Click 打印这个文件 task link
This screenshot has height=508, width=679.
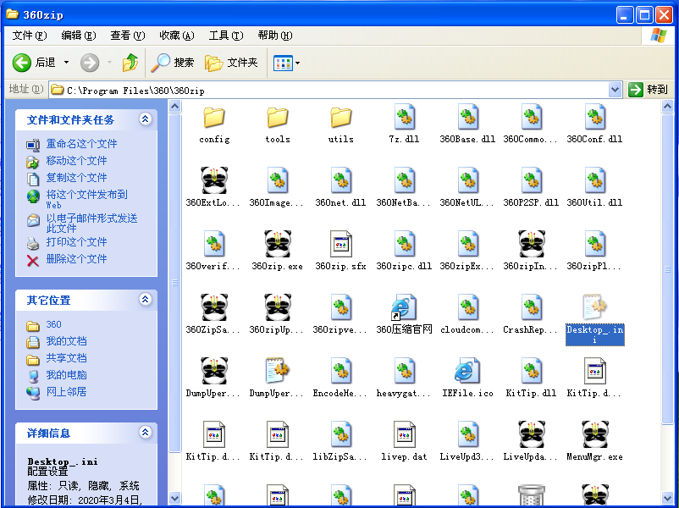click(76, 242)
